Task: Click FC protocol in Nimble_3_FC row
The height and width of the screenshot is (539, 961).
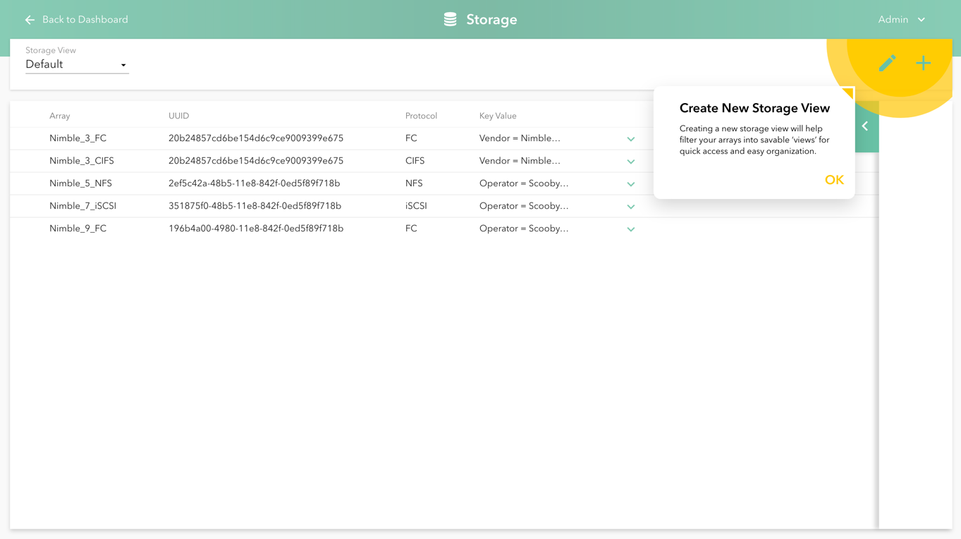Action: (411, 138)
